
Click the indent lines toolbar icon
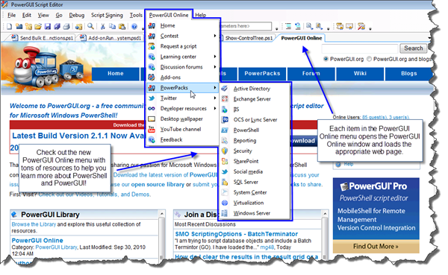[x=288, y=27]
